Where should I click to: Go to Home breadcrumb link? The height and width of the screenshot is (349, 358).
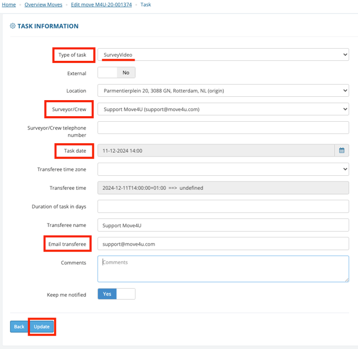point(9,4)
